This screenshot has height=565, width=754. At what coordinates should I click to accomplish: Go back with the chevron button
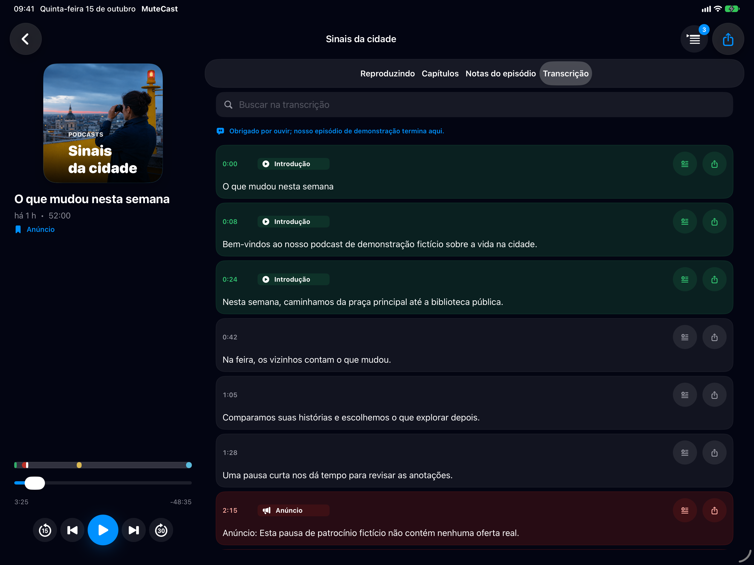coord(25,39)
